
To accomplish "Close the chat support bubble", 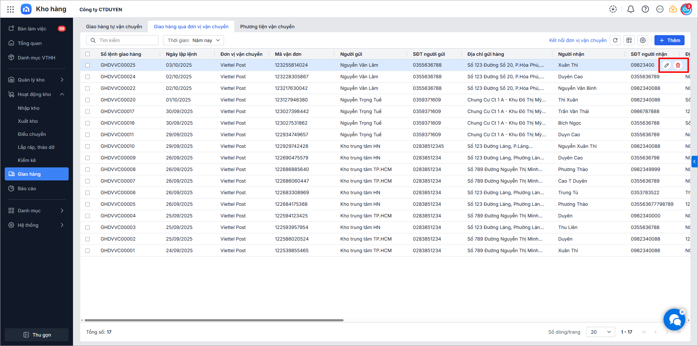I will point(682,312).
